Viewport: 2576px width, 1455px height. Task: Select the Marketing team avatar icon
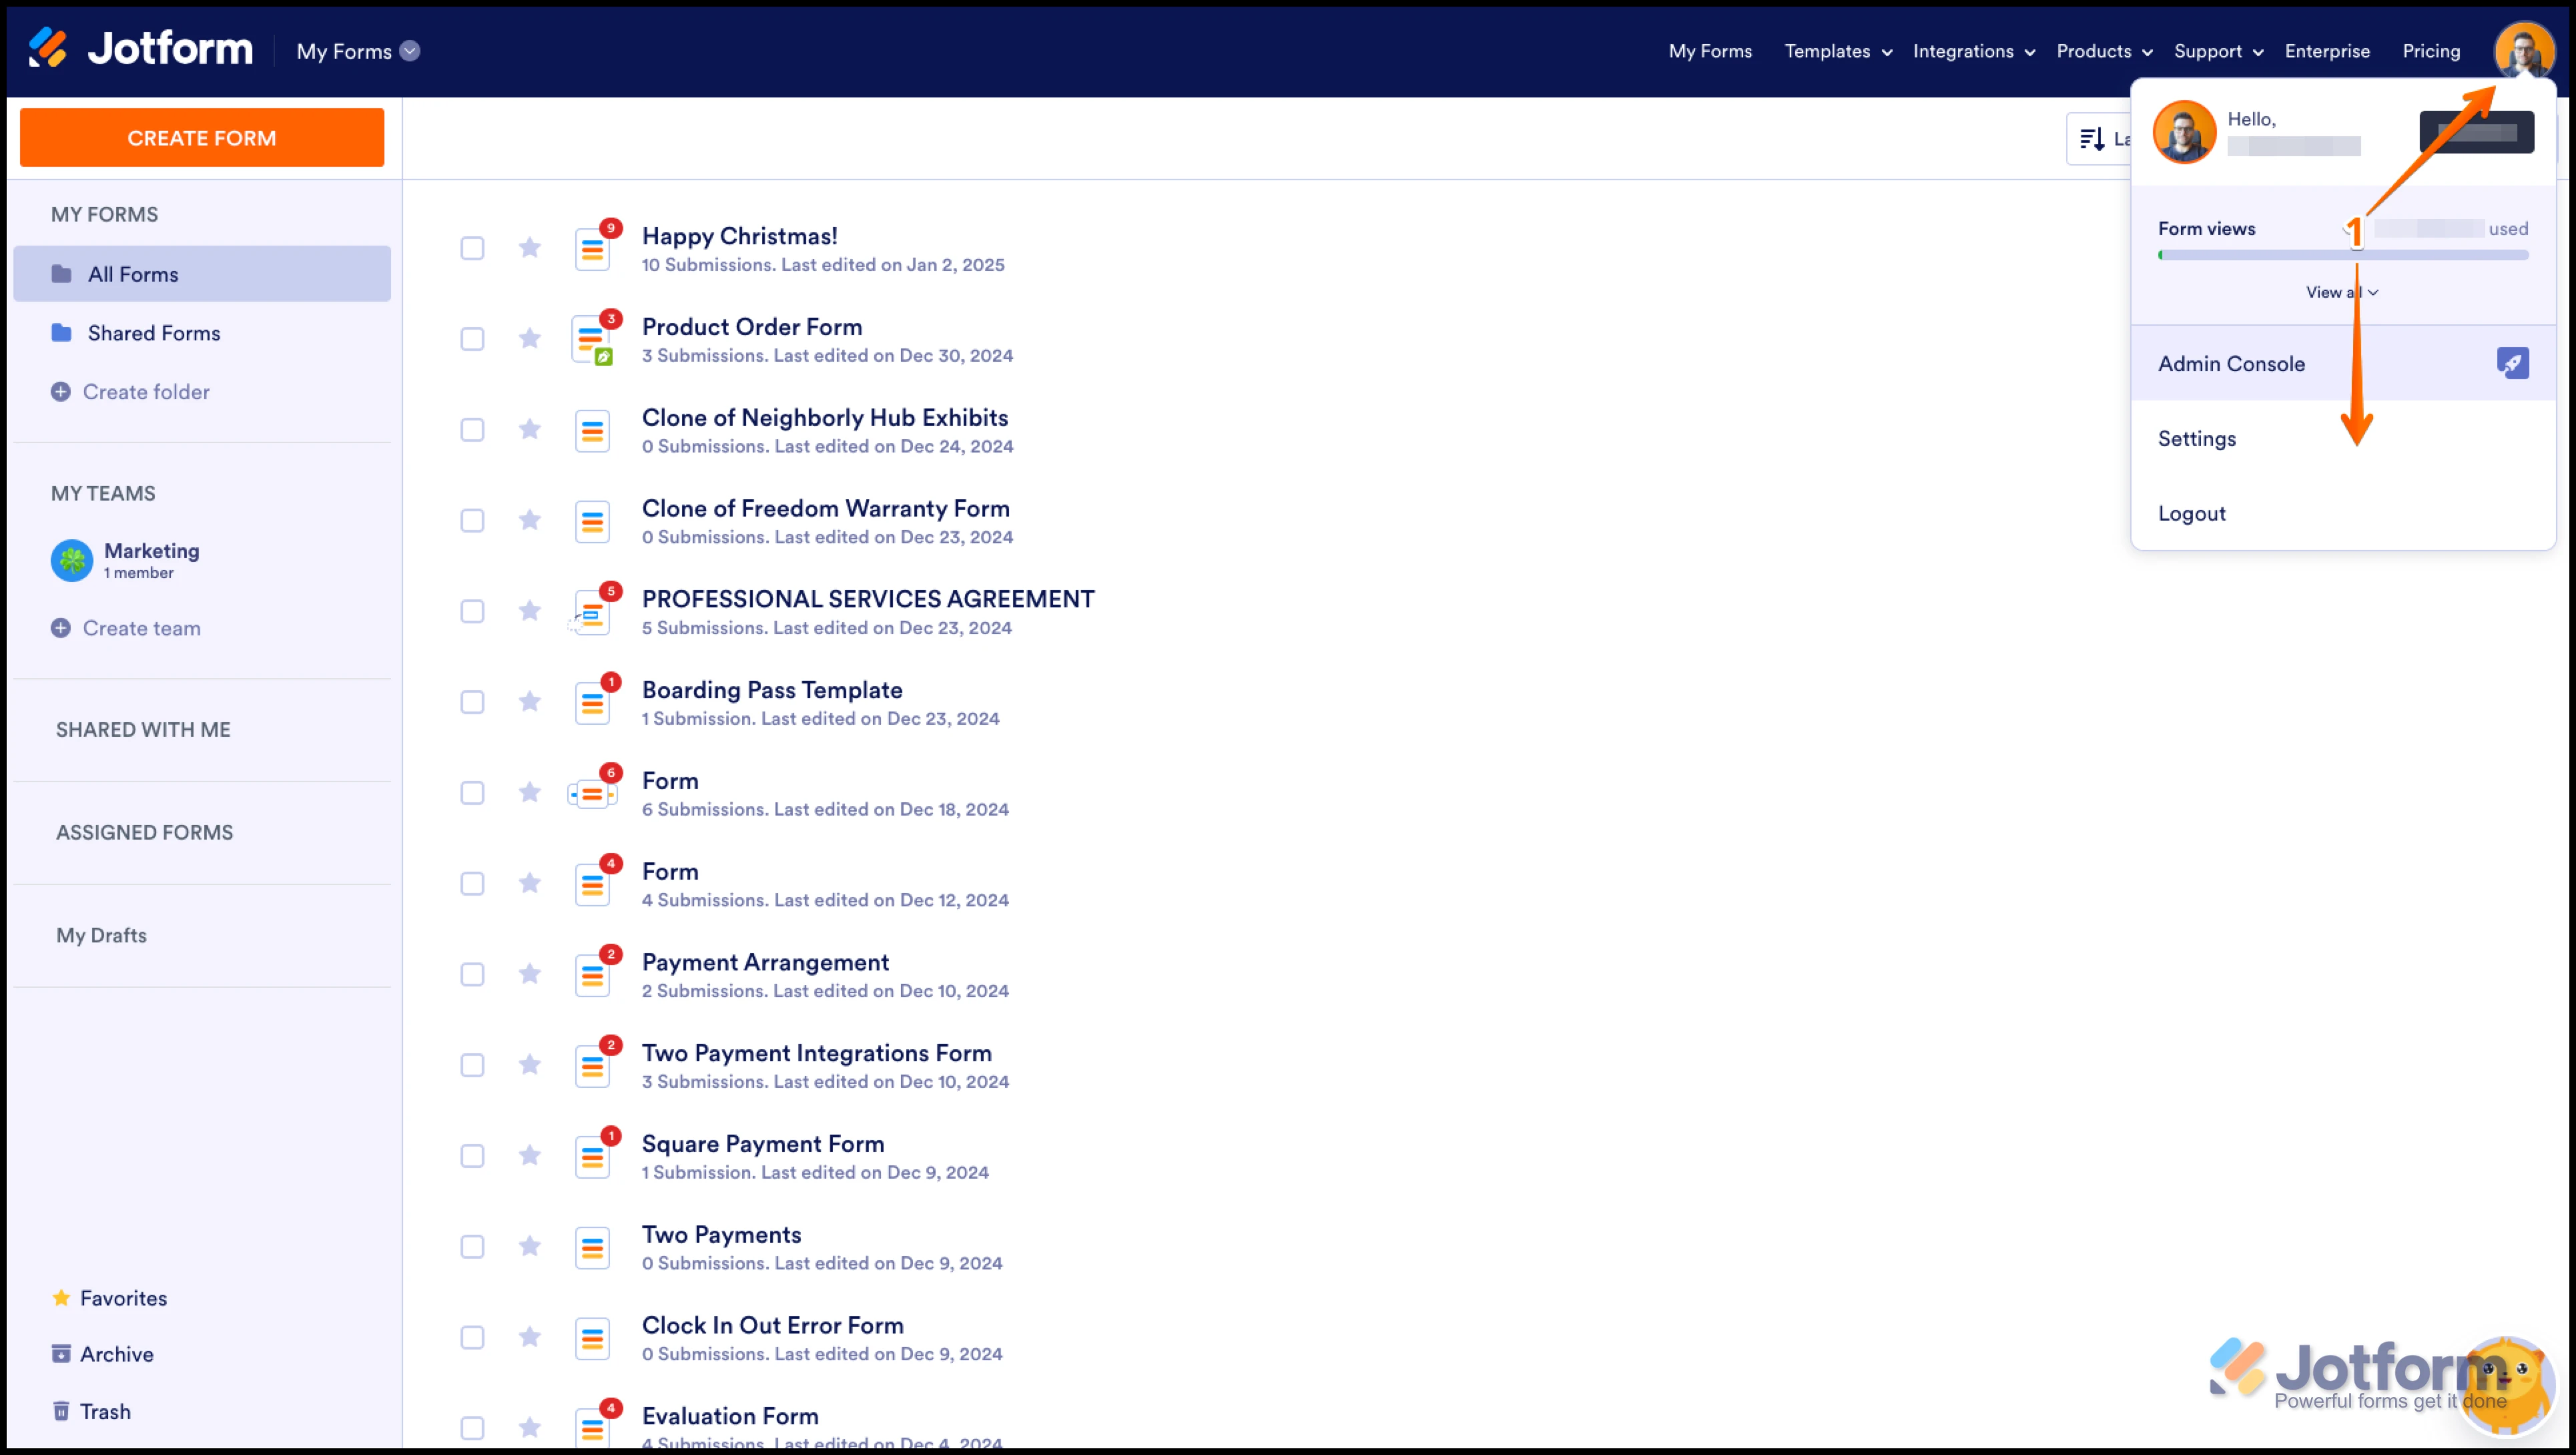(71, 560)
